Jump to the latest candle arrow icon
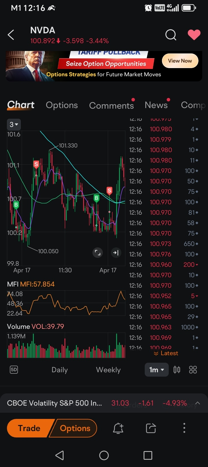The height and width of the screenshot is (467, 208). (x=116, y=253)
